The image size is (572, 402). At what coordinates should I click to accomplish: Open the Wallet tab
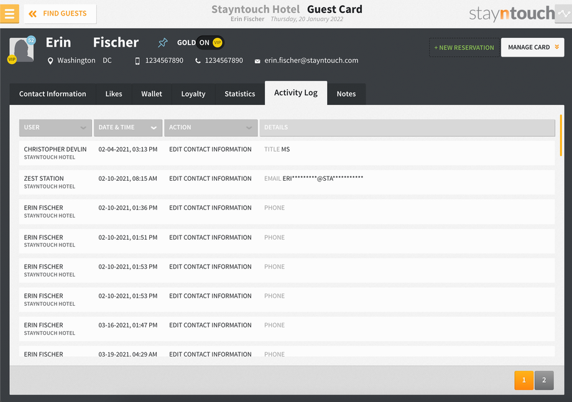152,94
